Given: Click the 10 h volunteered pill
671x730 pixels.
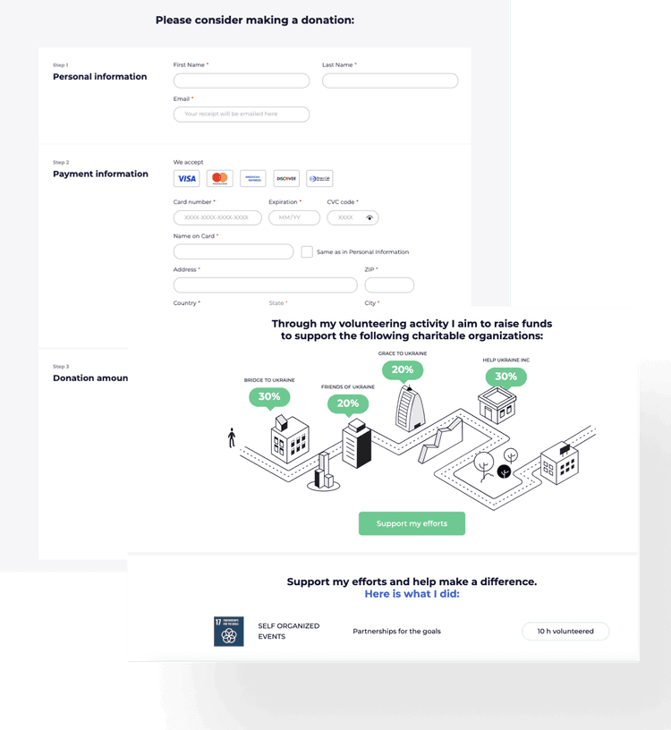Looking at the screenshot, I should [565, 632].
